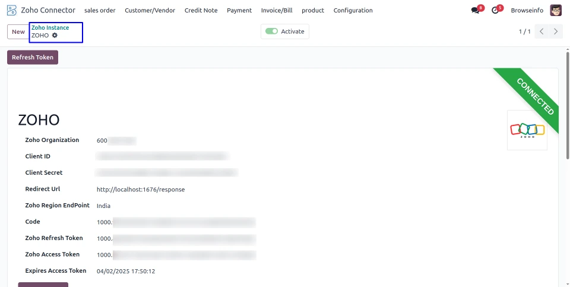This screenshot has width=570, height=287.
Task: Open the activities clock icon
Action: pos(495,10)
